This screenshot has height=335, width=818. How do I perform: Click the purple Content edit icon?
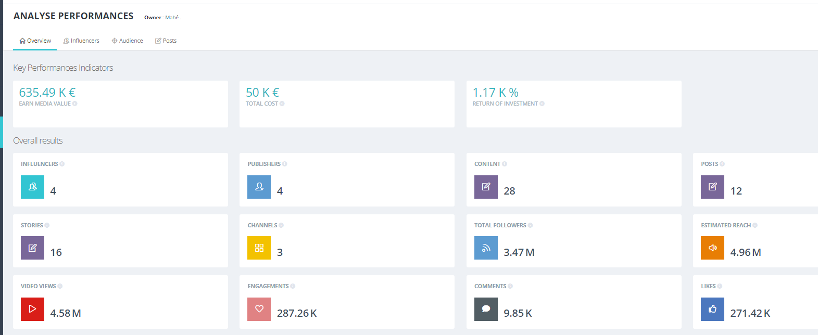[x=486, y=187]
